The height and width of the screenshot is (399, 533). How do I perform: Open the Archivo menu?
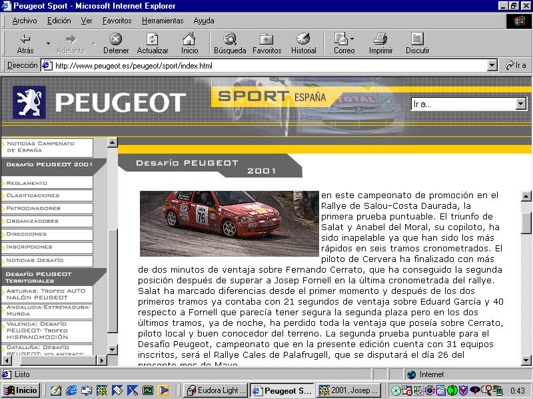25,21
